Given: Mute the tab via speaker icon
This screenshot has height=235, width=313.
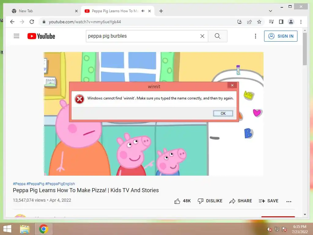Looking at the screenshot, I should [x=143, y=11].
